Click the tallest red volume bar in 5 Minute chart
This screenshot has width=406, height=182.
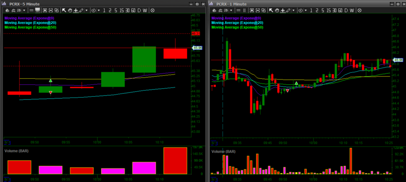click(x=175, y=161)
